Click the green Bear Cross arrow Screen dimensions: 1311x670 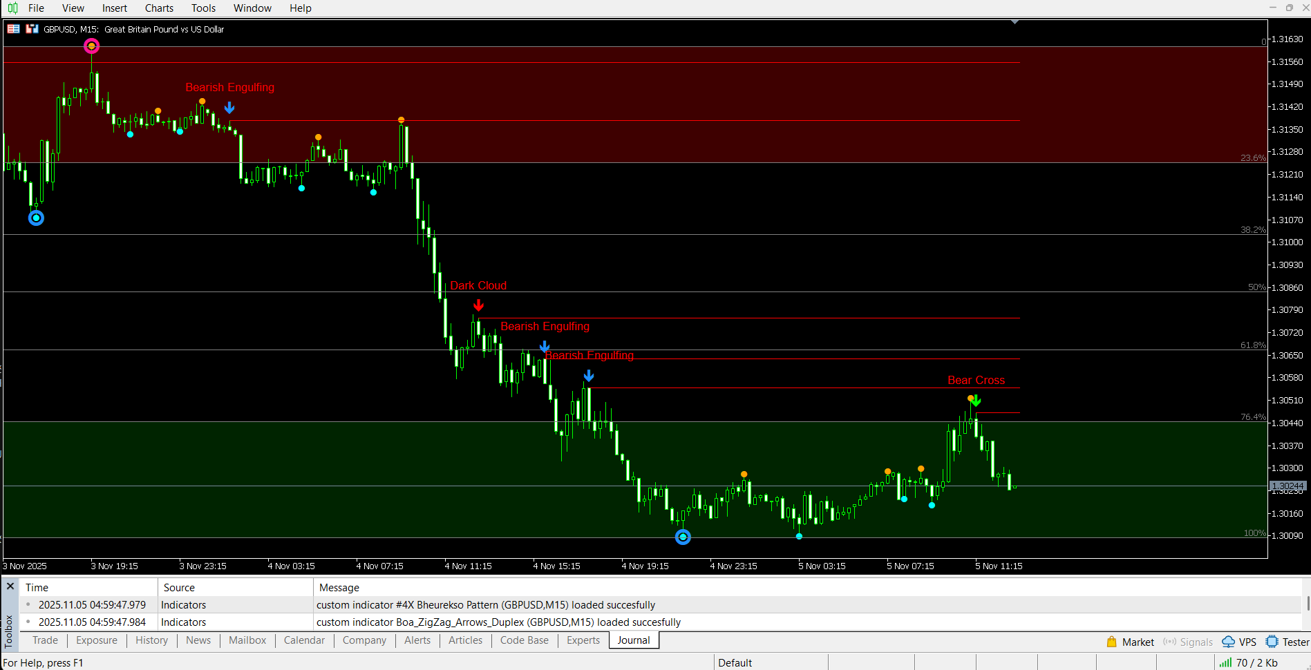[976, 401]
